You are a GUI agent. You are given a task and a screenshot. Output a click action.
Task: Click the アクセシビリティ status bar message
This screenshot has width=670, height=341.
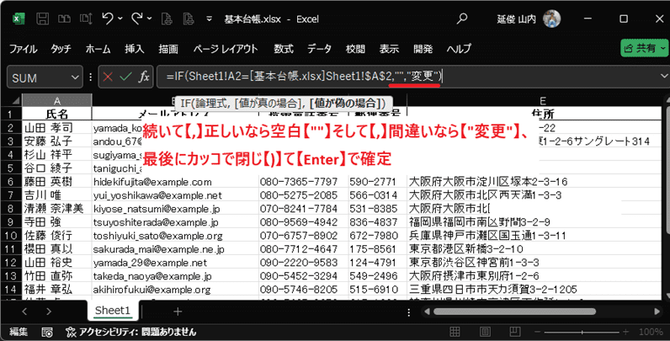click(x=136, y=332)
